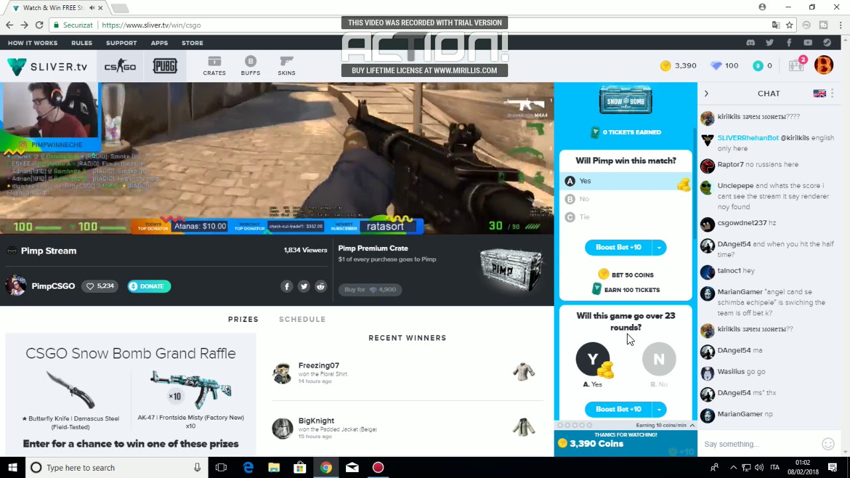Expand Boost Bet dropdown under 23 rounds question
The width and height of the screenshot is (850, 478).
coord(659,410)
